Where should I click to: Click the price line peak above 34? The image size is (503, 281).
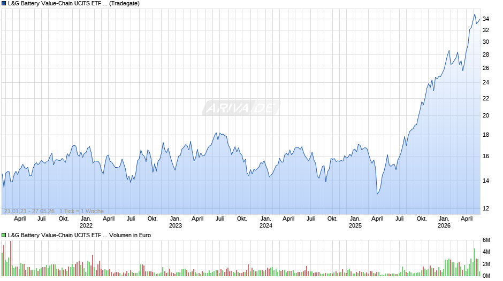(475, 14)
